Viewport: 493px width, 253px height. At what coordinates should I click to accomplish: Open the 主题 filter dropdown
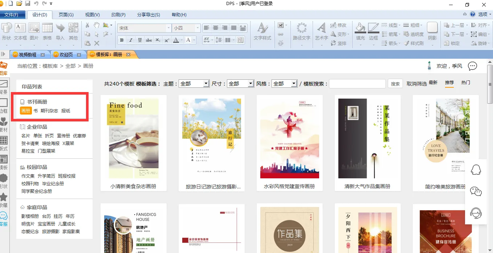click(x=194, y=84)
